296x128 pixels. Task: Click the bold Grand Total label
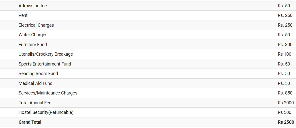coord(30,122)
